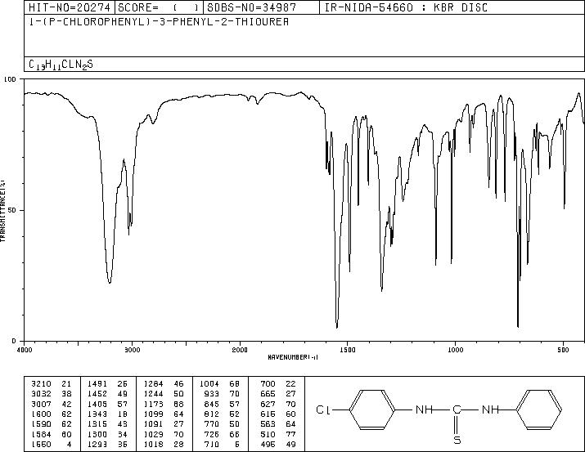Select peak table value 1284
This screenshot has width=585, height=452.
click(x=153, y=384)
